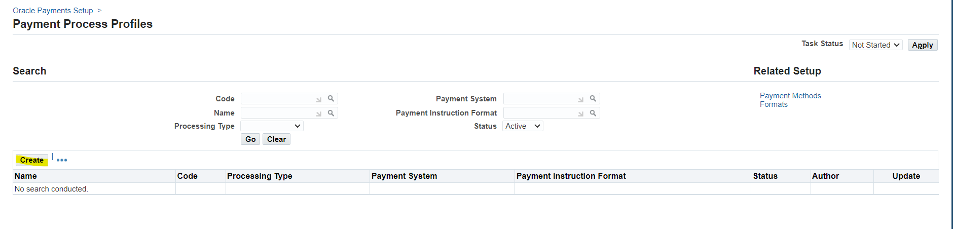Click the Name column header

tap(25, 176)
